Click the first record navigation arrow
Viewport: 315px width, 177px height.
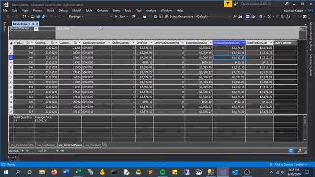[22, 151]
